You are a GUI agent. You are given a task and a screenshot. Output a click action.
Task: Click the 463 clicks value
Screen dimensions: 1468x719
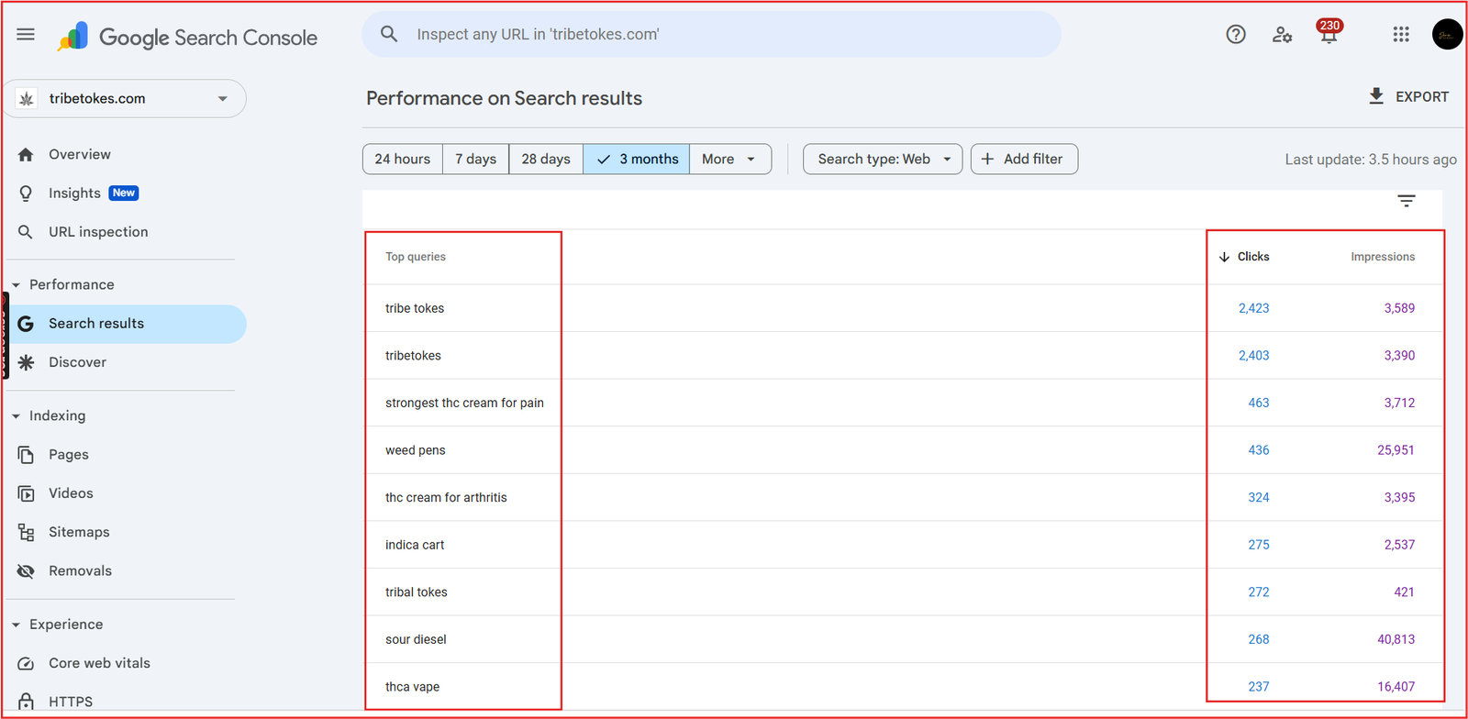pos(1259,403)
